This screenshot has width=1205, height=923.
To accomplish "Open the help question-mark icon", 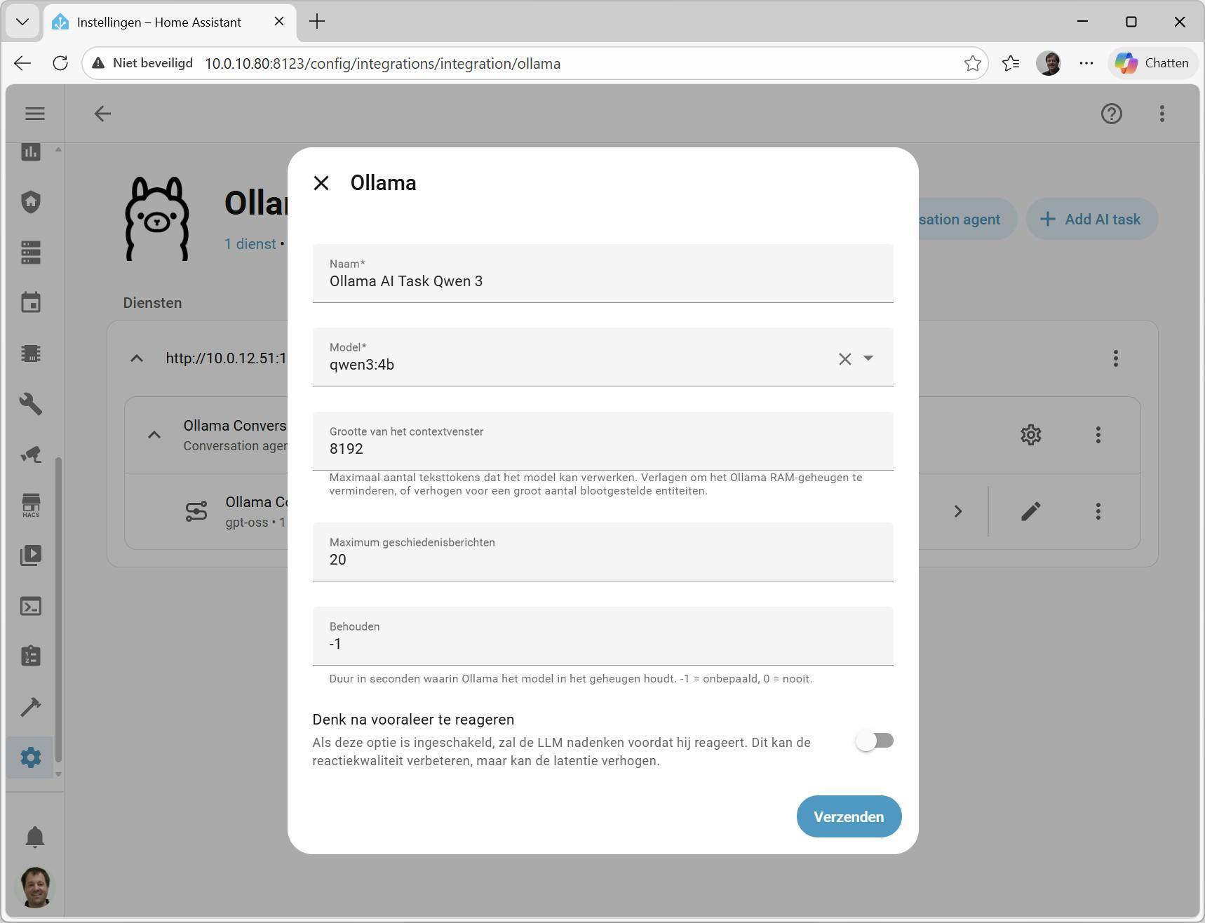I will 1112,114.
